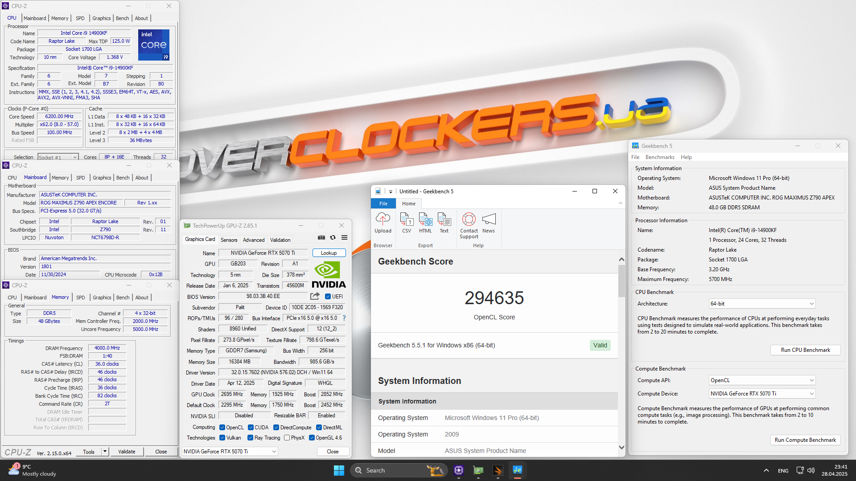Click the NVIDIA logo in GPU-Z
The image size is (856, 481).
click(329, 275)
